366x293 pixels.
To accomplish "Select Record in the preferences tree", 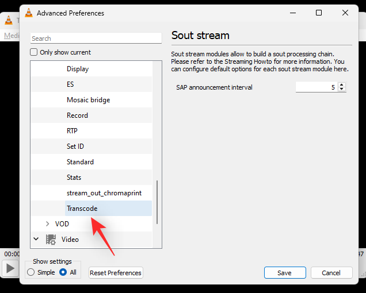I will (77, 115).
